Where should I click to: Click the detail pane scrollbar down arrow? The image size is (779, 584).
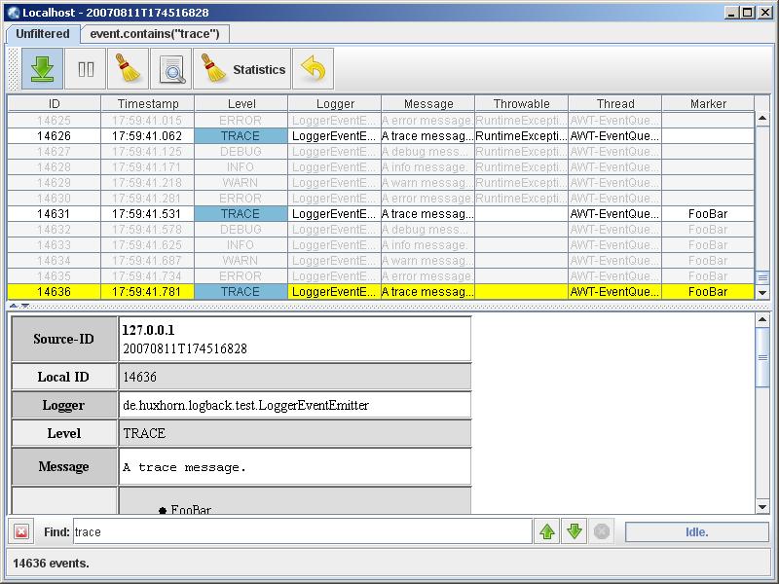click(x=761, y=505)
